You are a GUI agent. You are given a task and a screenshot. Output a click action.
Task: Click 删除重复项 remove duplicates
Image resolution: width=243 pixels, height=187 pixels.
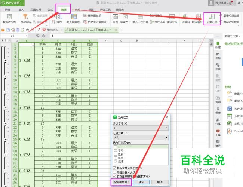(92, 15)
